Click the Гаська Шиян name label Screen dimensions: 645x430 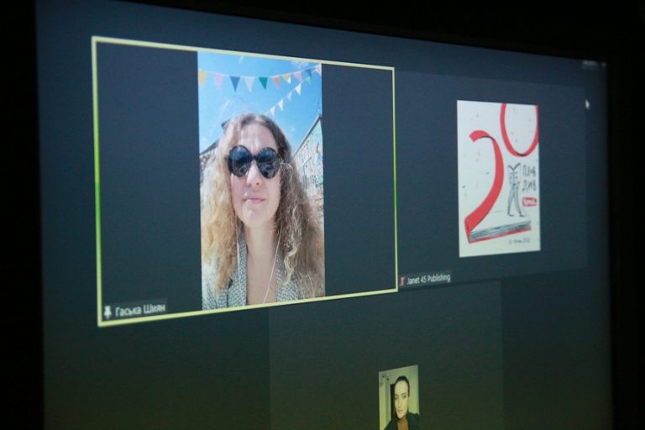(140, 309)
